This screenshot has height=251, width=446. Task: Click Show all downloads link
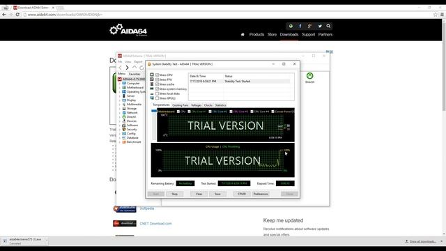423,241
